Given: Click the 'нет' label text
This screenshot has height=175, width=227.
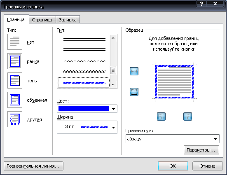Looking at the screenshot, I should [x=30, y=42].
